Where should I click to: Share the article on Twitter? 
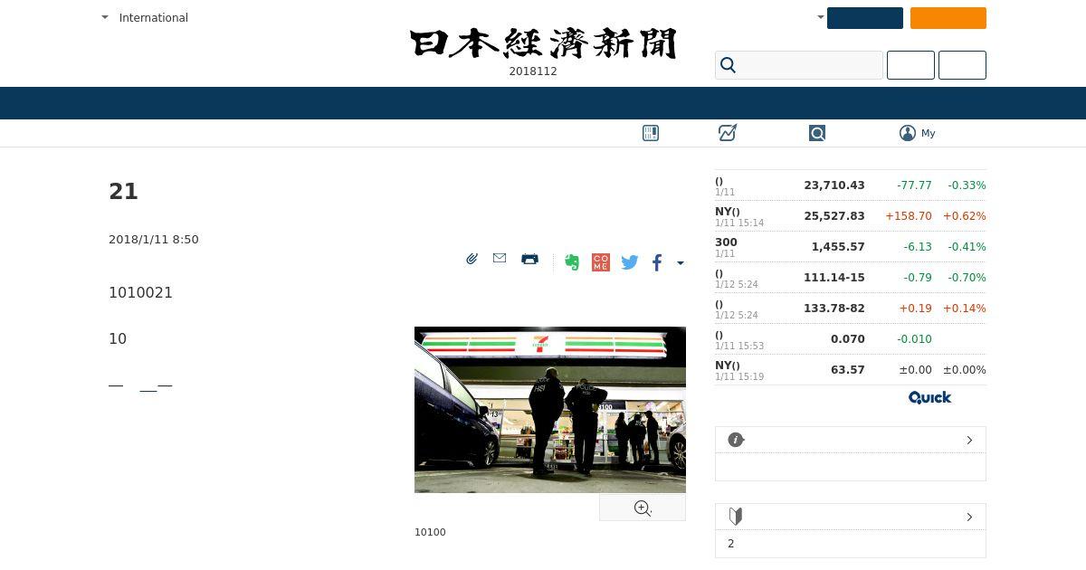[630, 262]
